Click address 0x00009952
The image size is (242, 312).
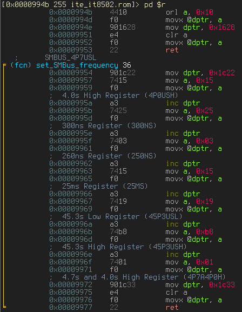pos(71,43)
